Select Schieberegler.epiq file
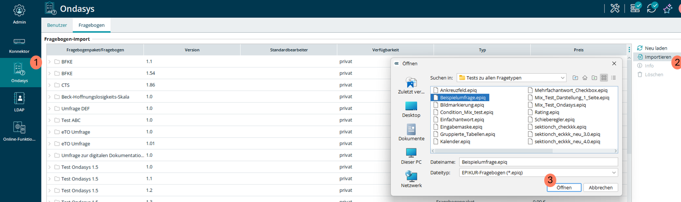Image resolution: width=681 pixels, height=202 pixels. pos(551,120)
